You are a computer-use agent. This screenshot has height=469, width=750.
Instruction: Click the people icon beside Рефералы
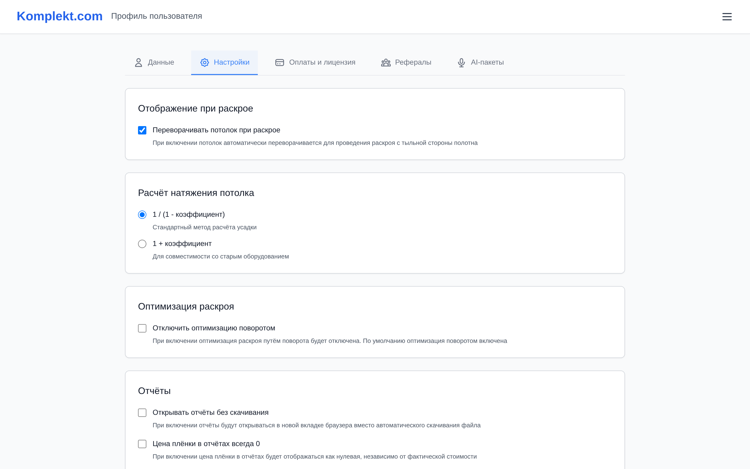tap(386, 63)
